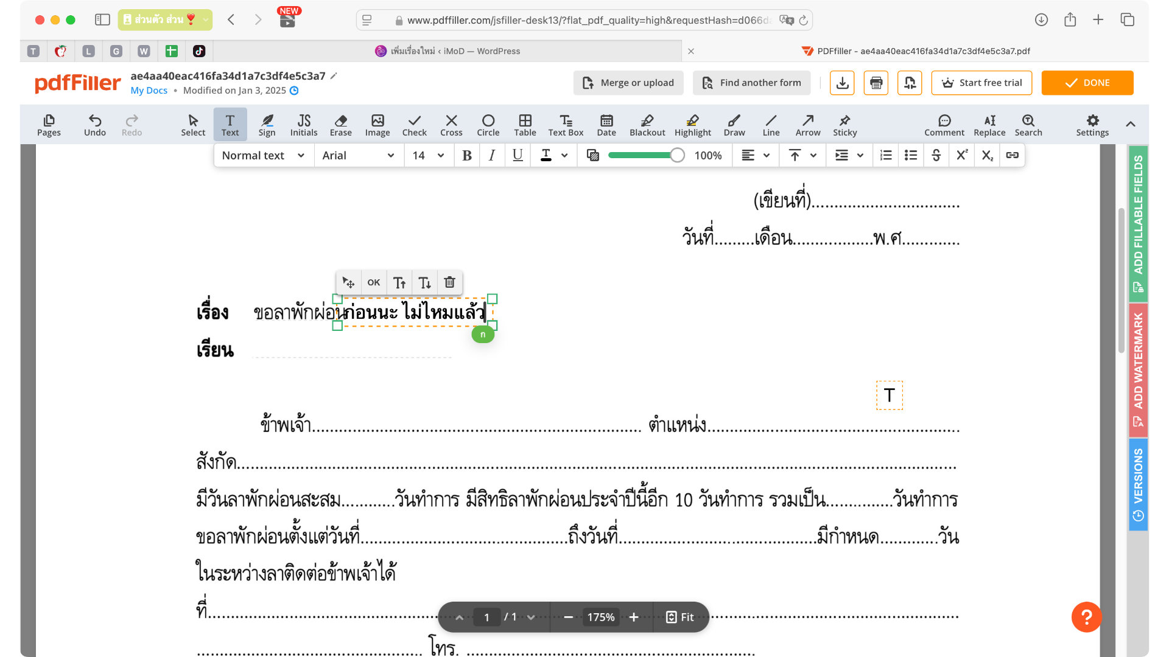The image size is (1169, 657).
Task: Delete the text box with the trash icon
Action: pos(449,282)
